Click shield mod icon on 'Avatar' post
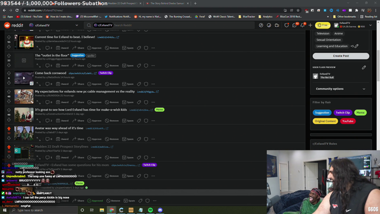 [146, 139]
